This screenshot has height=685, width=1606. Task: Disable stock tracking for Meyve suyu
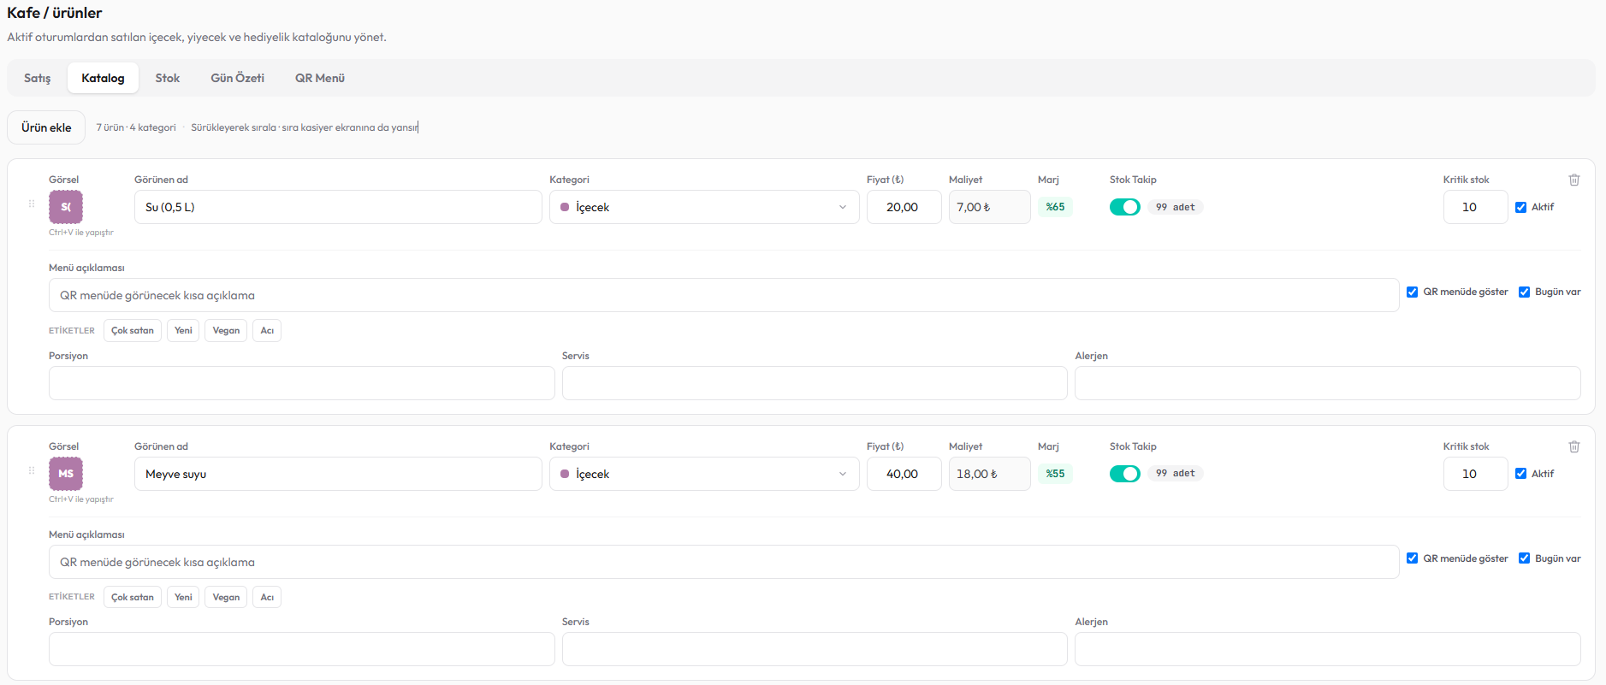(x=1125, y=474)
